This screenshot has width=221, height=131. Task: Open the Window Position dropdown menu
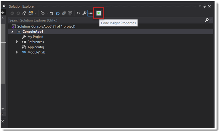pyautogui.click(x=199, y=6)
